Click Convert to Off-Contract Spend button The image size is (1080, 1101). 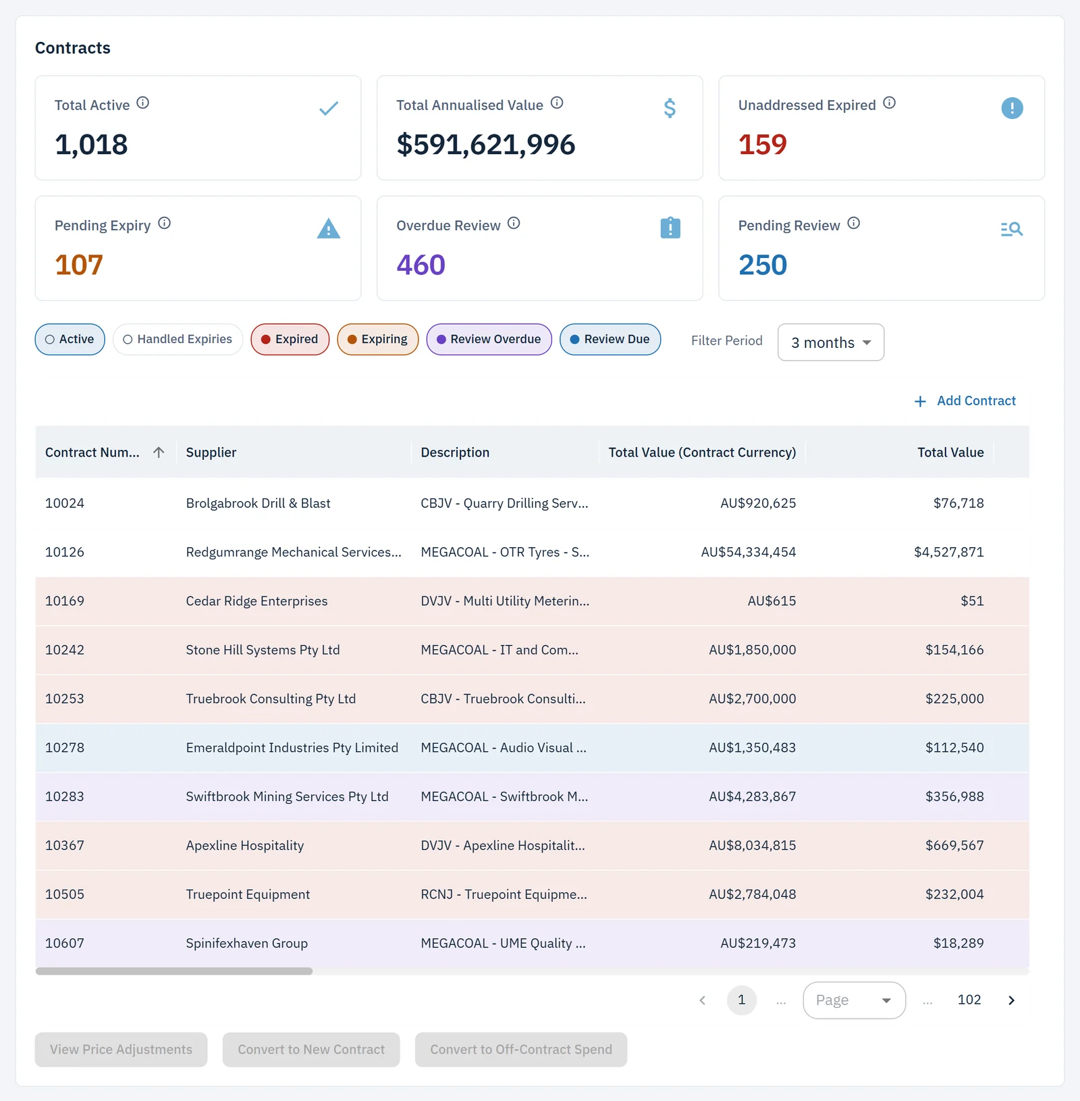coord(521,1050)
